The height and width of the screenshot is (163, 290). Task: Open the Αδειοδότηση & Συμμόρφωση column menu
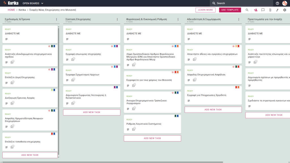coord(239,19)
